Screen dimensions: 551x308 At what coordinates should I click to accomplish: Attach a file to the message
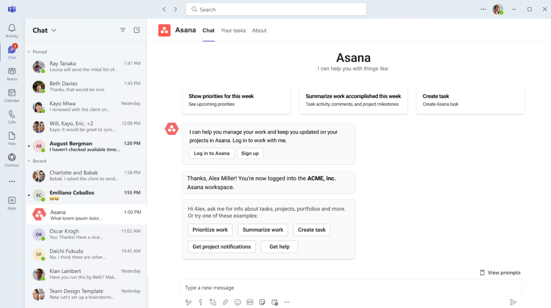[x=225, y=302]
